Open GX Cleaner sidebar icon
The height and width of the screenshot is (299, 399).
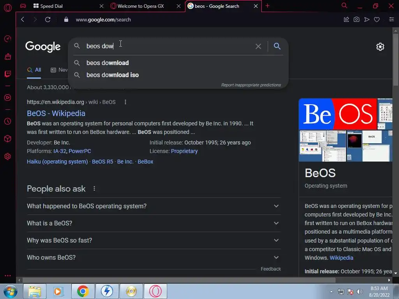tap(8, 56)
